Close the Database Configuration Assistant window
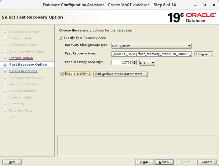 (214, 5)
